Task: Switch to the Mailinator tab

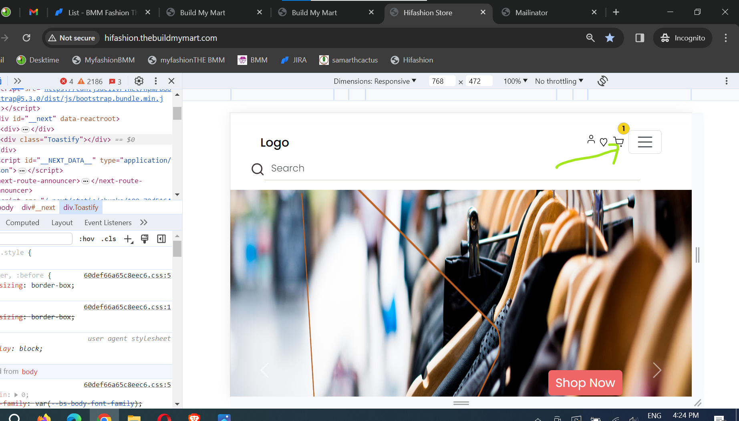Action: 531,12
